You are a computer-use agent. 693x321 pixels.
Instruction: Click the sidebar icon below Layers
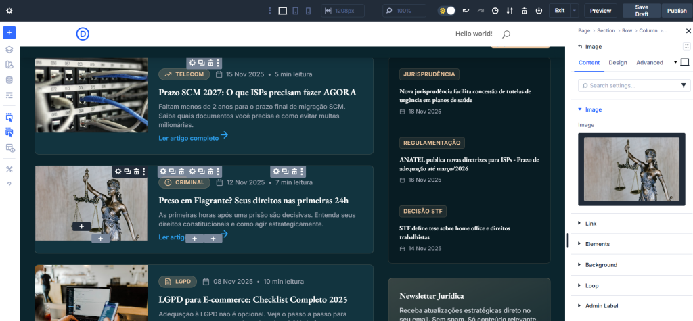[x=9, y=65]
